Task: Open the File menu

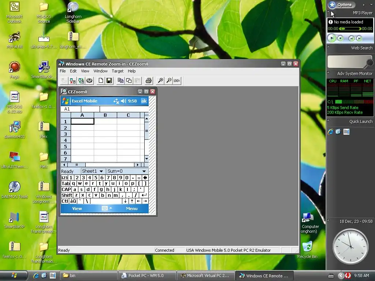Action: 63,71
